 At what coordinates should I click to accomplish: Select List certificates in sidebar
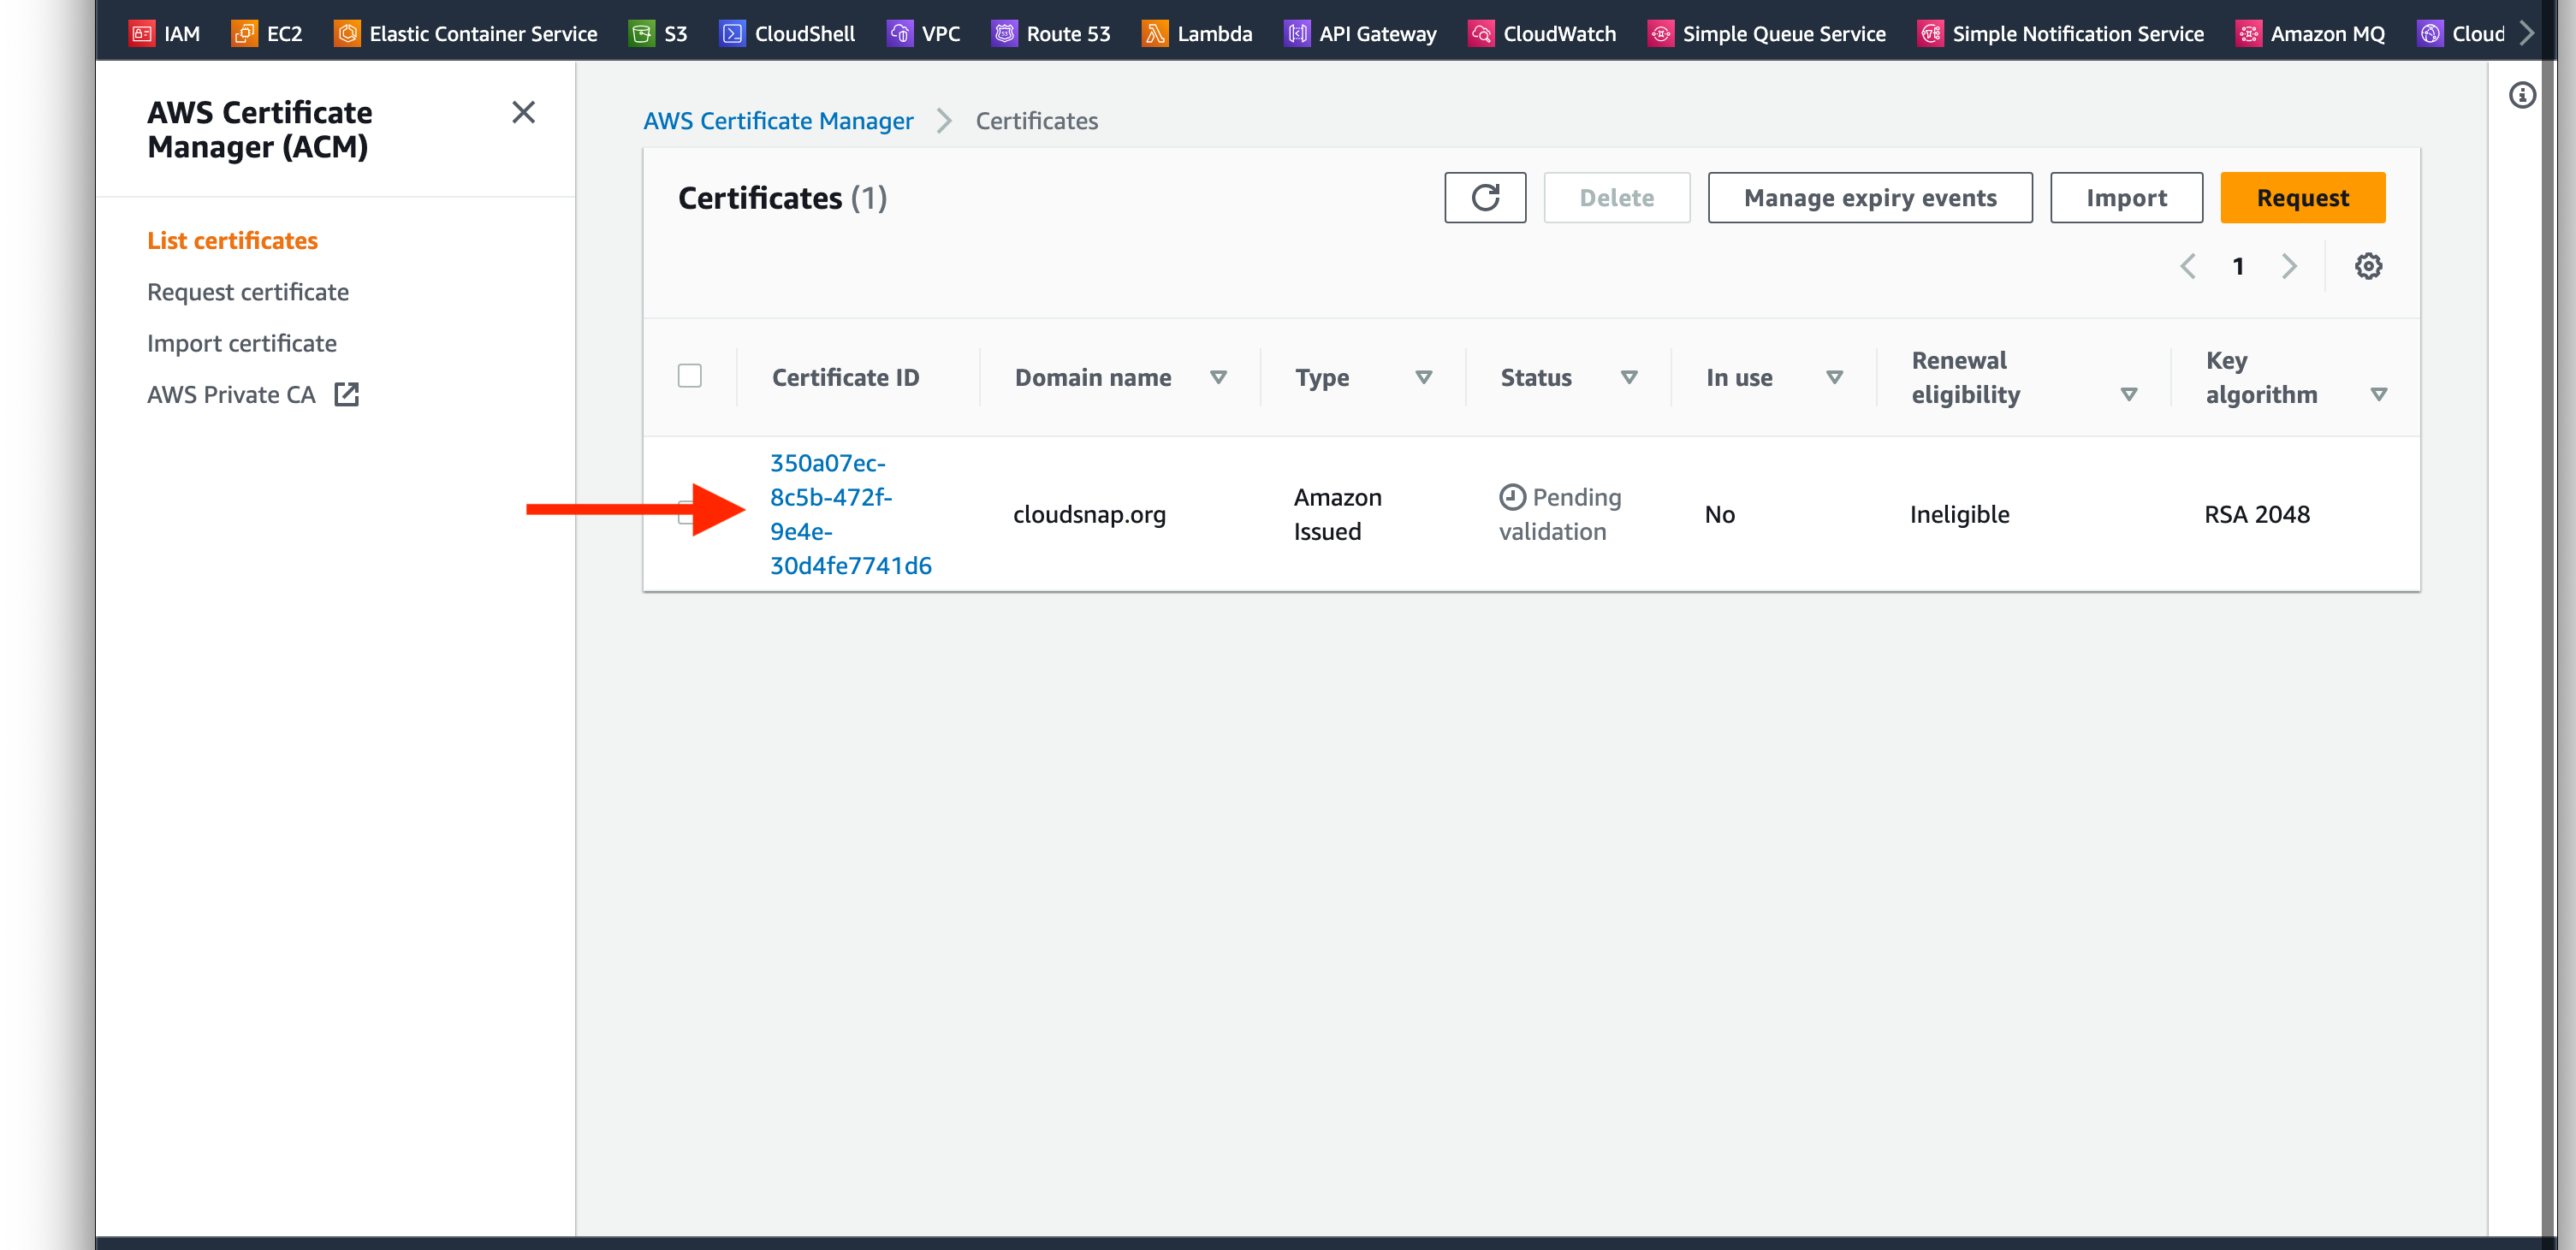click(232, 240)
